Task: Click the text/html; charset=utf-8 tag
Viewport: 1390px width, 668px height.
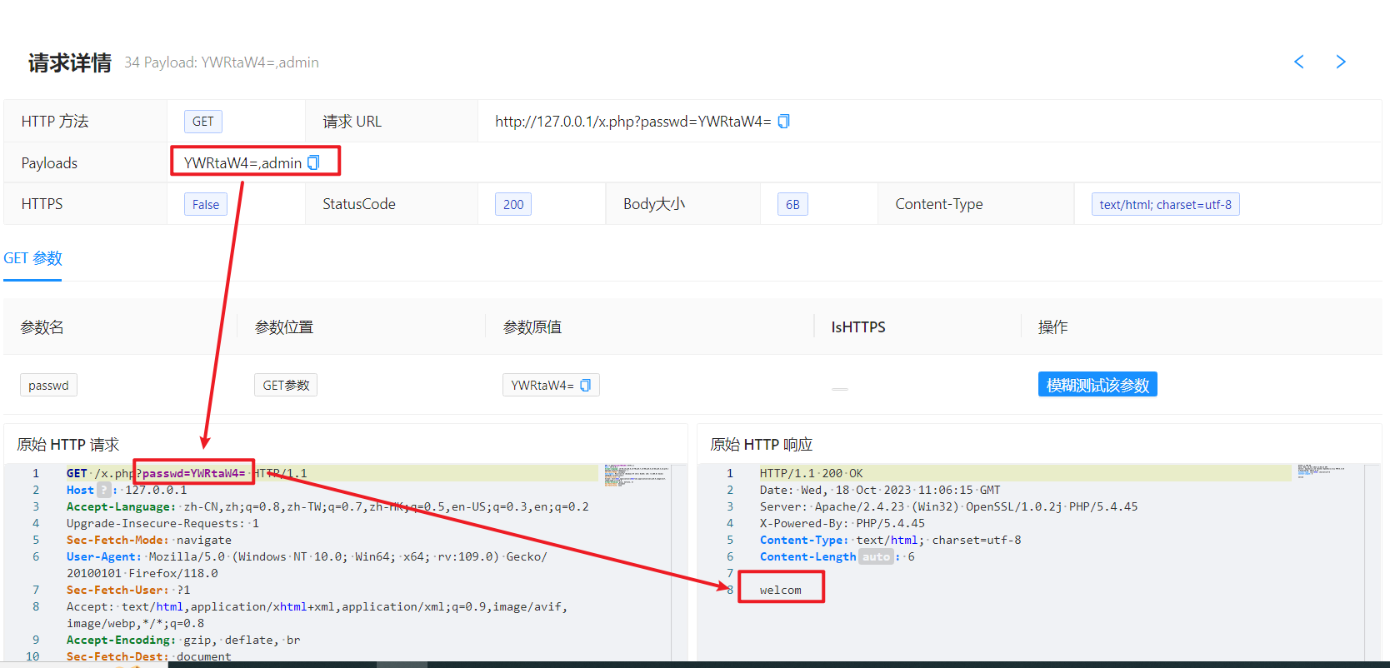Action: (1165, 204)
